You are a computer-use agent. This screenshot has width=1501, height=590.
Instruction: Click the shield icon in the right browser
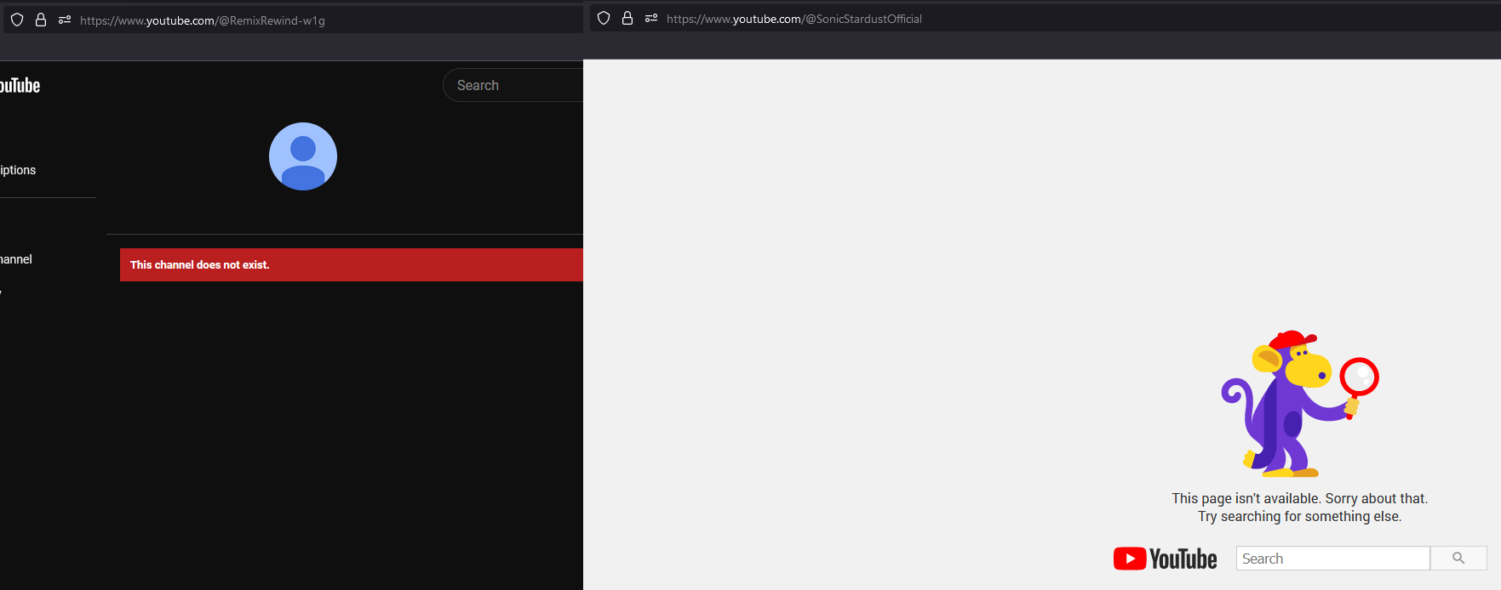[604, 18]
